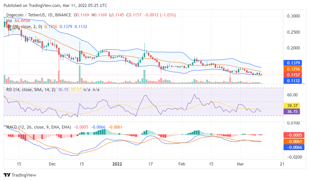The image size is (310, 181).
Task: Click the blue 0.1379 upper band price tag
Action: [293, 63]
